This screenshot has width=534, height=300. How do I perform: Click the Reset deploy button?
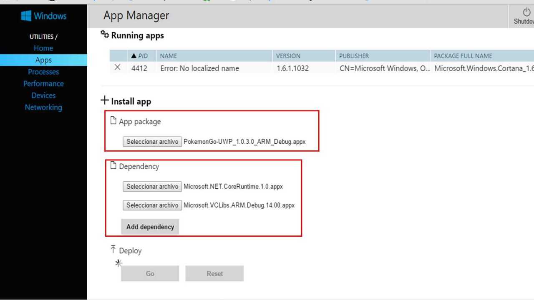click(x=214, y=274)
